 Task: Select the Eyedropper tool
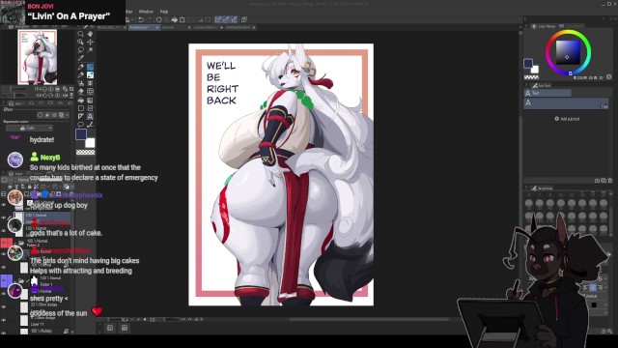pos(81,58)
